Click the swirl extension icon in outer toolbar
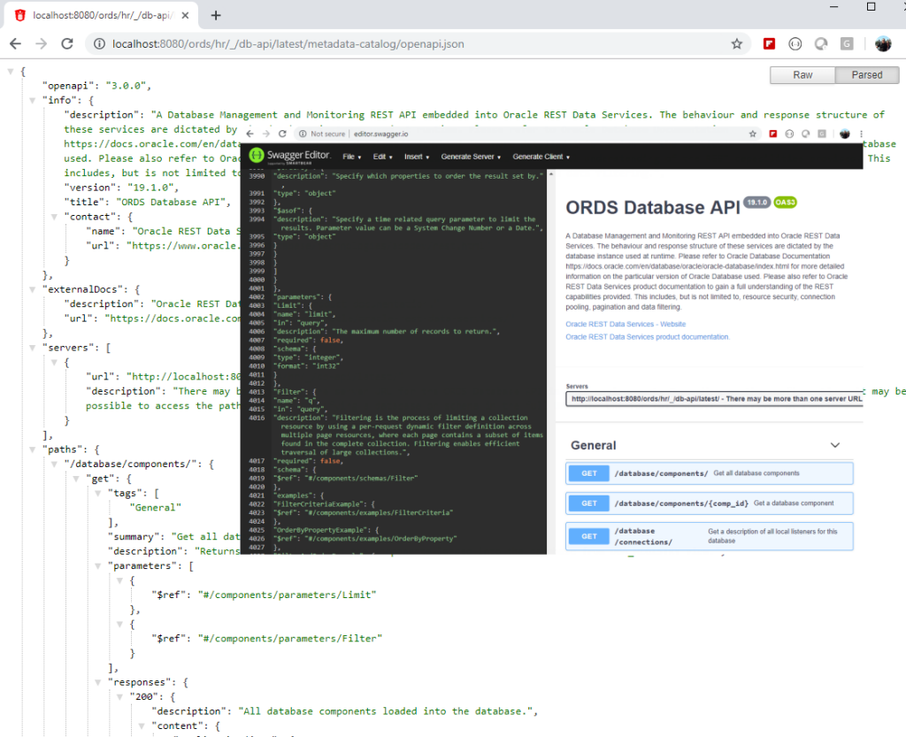 tap(821, 44)
